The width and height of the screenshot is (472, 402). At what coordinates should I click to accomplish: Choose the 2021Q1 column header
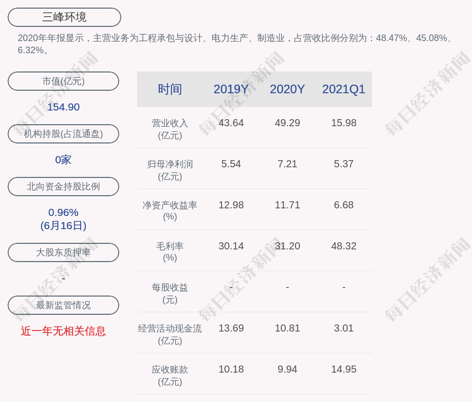344,89
